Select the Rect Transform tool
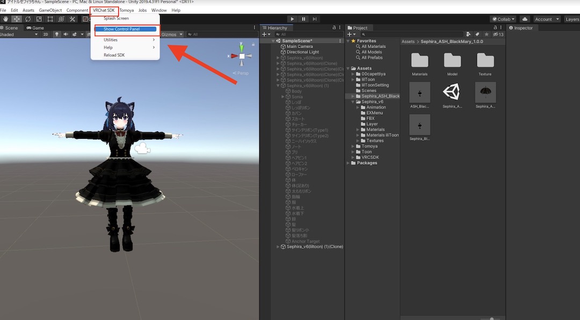580x320 pixels. [49, 19]
